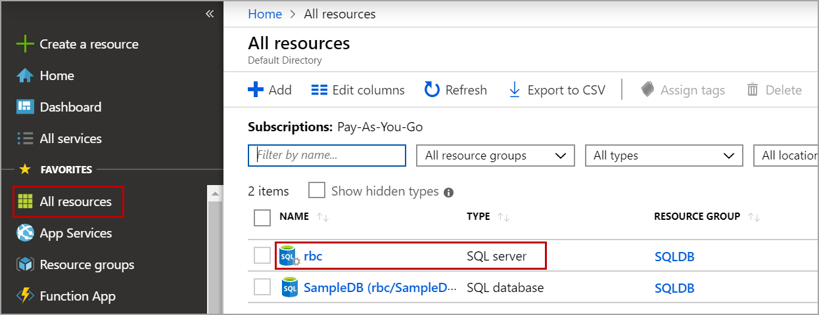The image size is (819, 315).
Task: Open the All resource groups dropdown
Action: (496, 156)
